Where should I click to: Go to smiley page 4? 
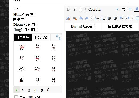36,90
